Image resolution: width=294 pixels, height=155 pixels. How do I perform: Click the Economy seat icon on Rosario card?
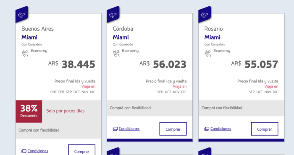coord(207,53)
